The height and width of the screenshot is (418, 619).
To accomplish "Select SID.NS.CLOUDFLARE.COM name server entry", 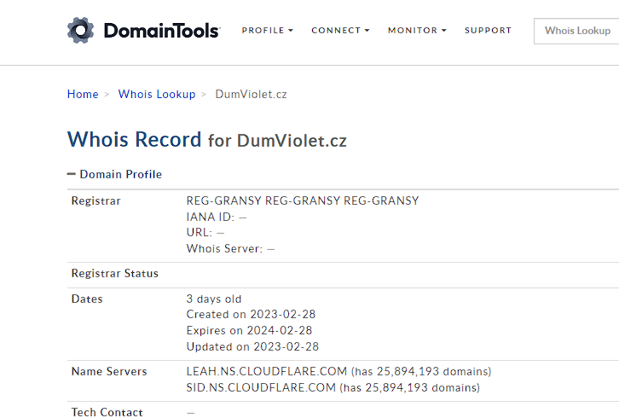I will click(x=333, y=387).
